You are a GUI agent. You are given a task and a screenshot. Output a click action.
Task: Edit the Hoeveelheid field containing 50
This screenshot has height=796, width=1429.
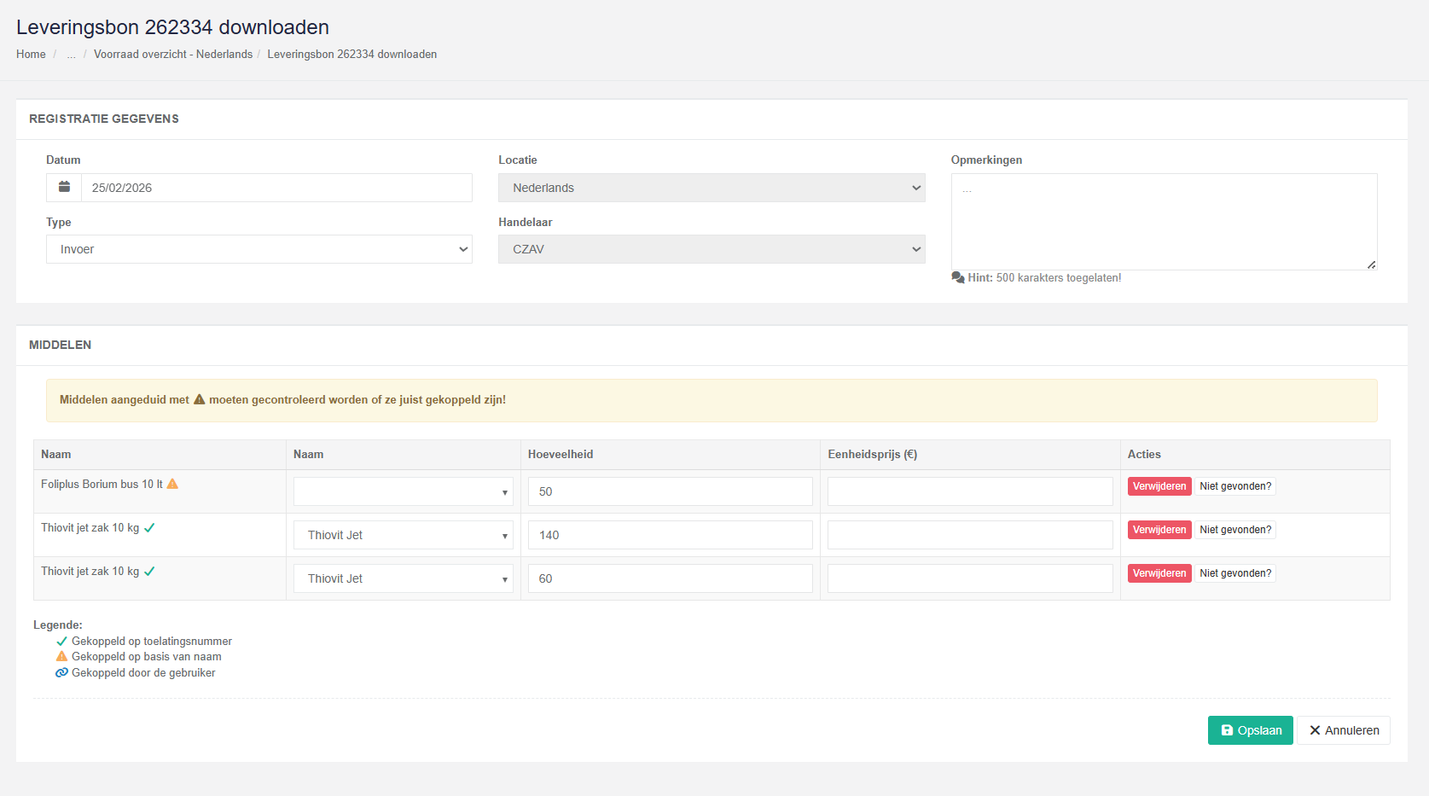tap(671, 491)
